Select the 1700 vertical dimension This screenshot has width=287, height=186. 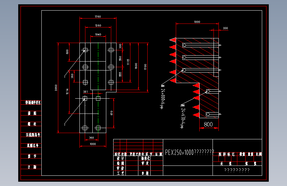click(x=145, y=67)
